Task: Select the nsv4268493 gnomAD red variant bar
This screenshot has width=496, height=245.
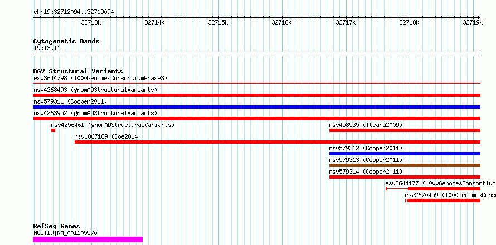Action: point(256,95)
